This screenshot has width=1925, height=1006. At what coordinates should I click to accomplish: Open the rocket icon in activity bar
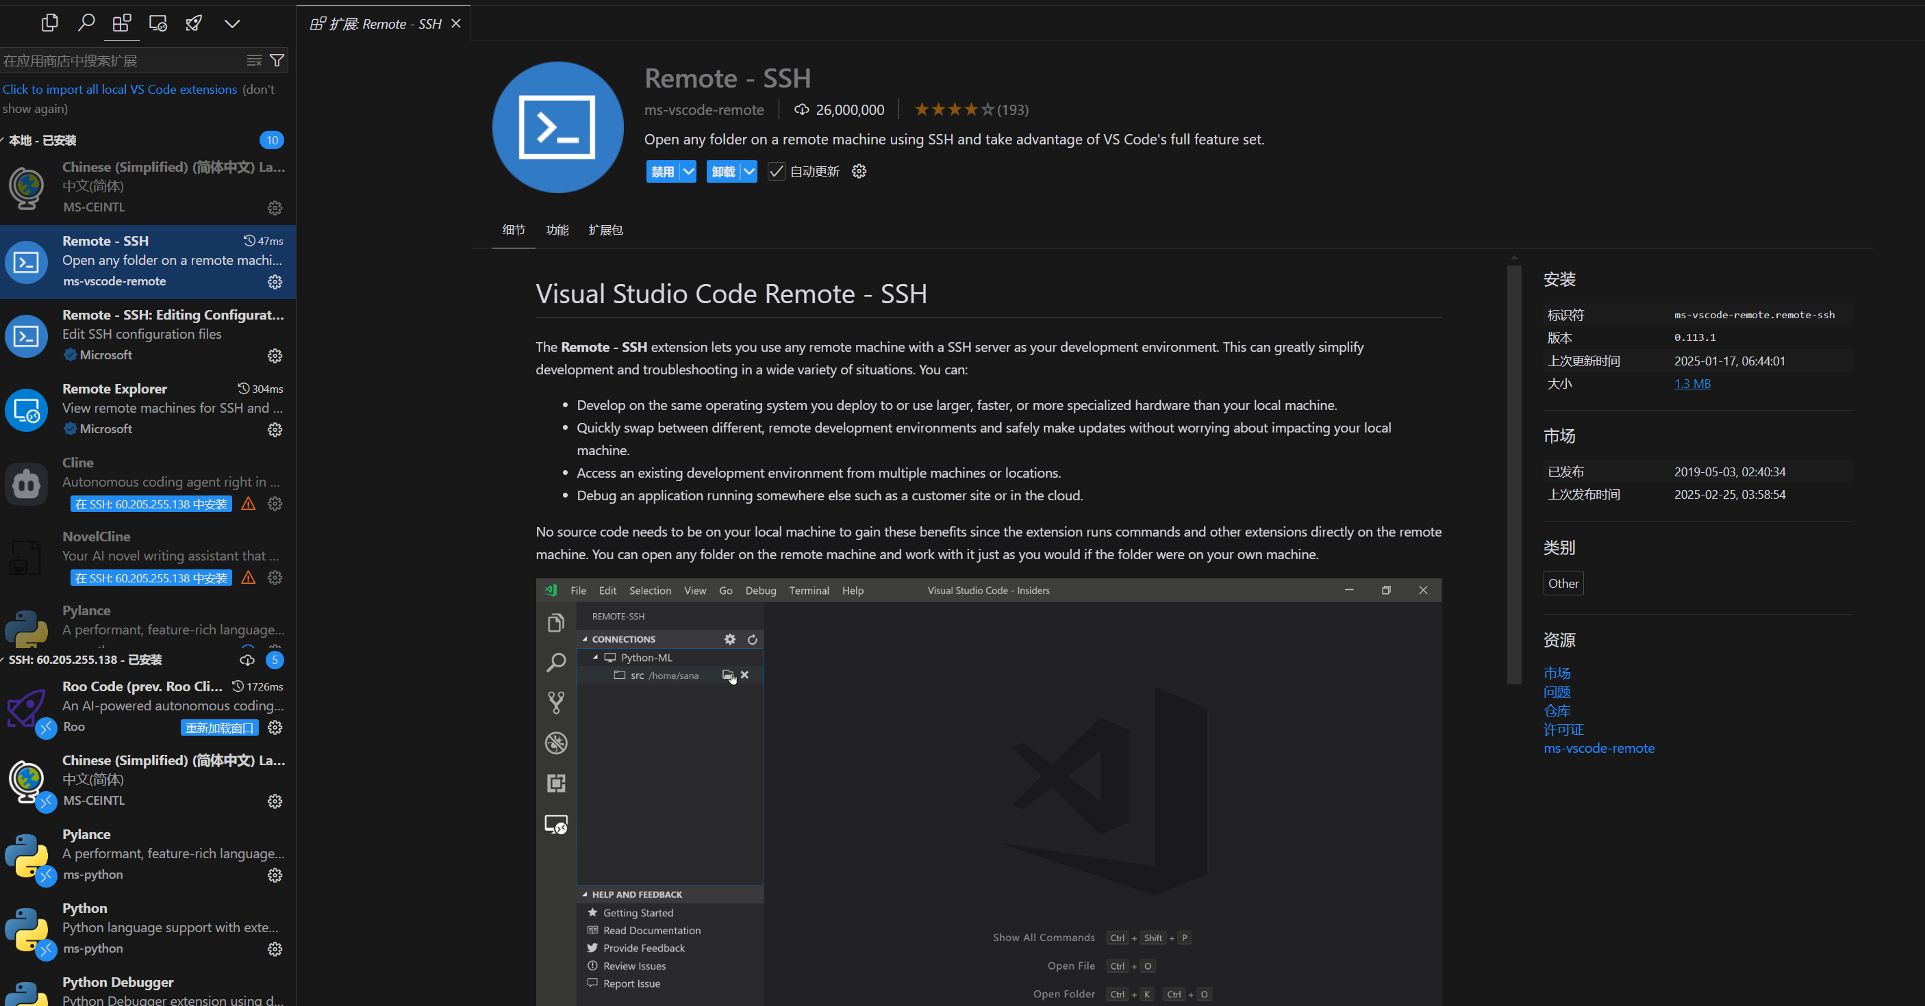(x=194, y=23)
